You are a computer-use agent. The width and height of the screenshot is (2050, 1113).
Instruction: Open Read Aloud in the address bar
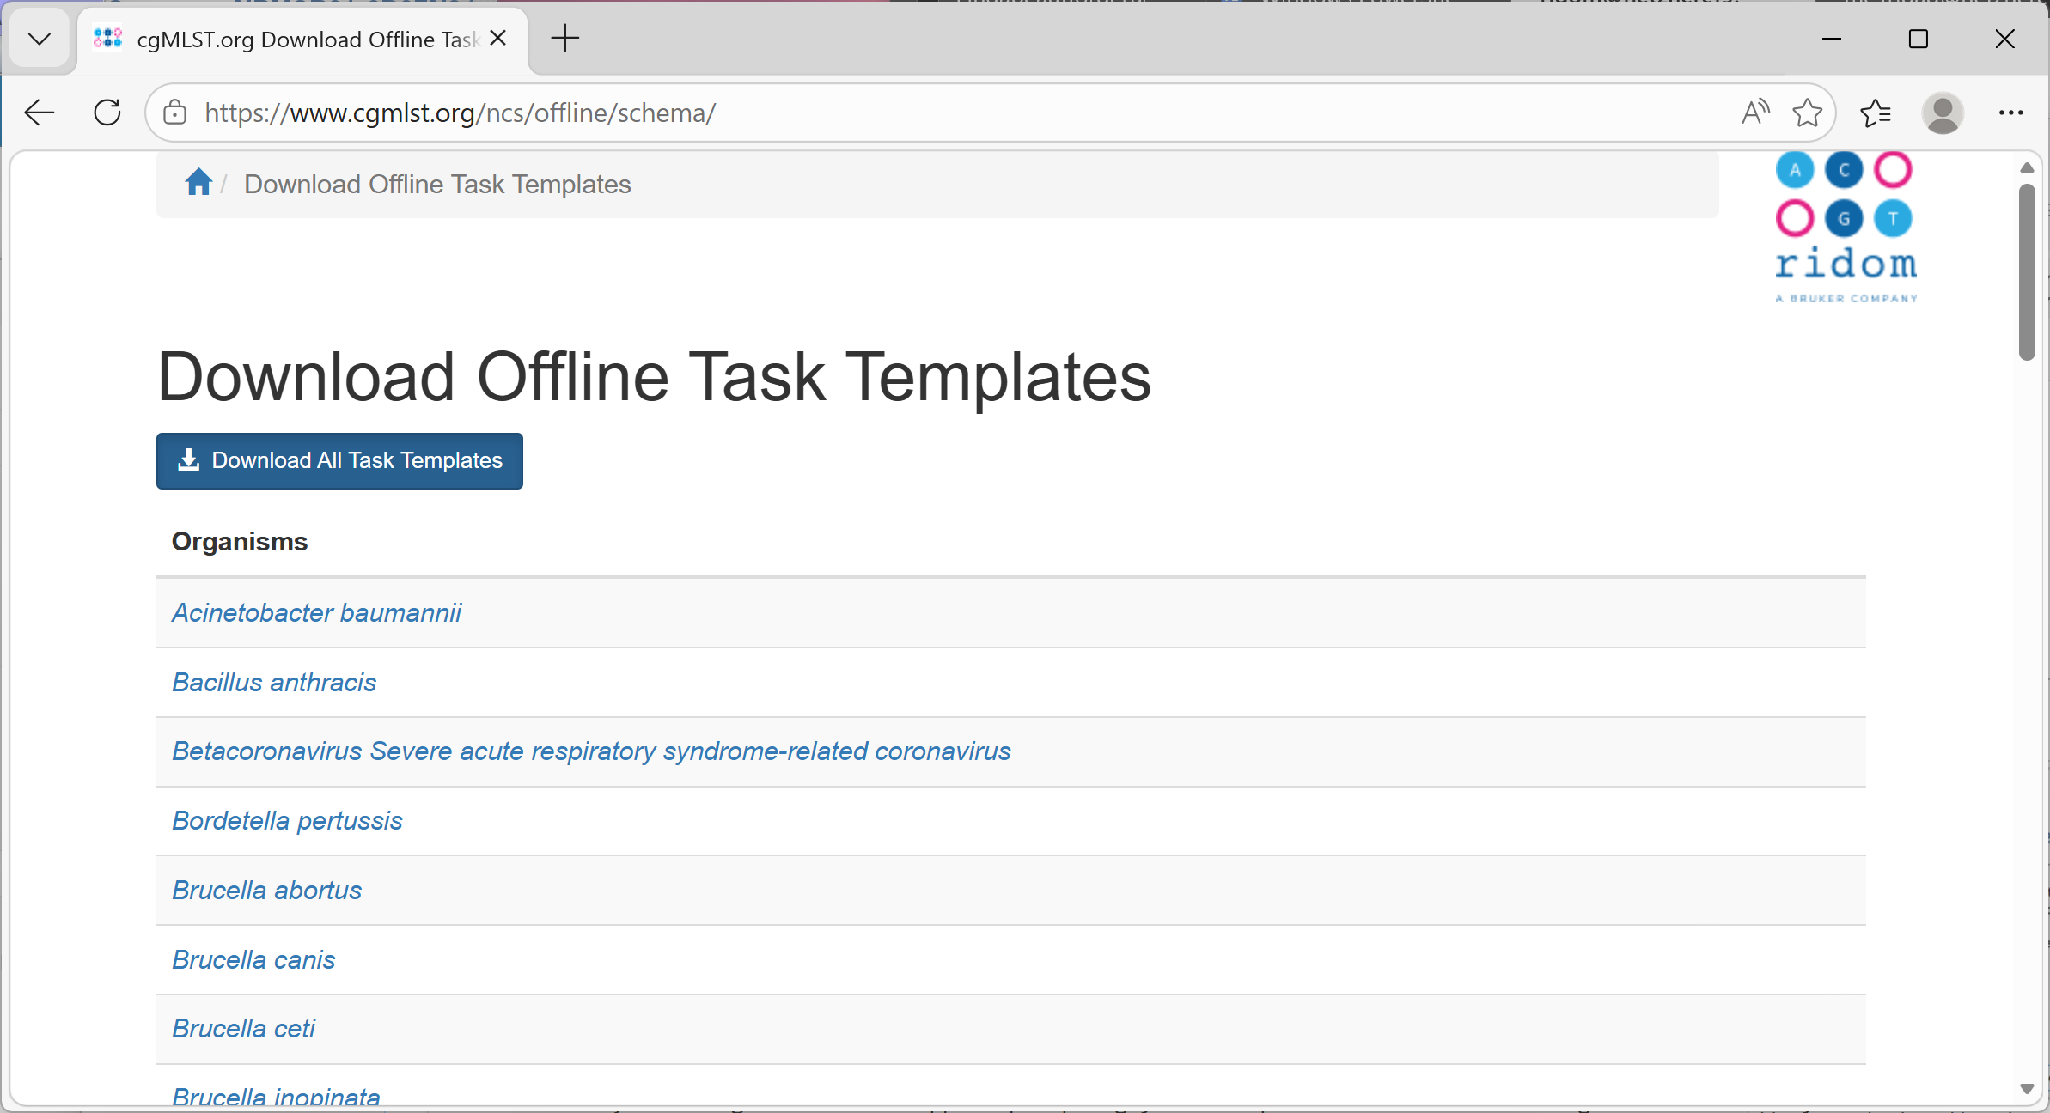pyautogui.click(x=1756, y=113)
